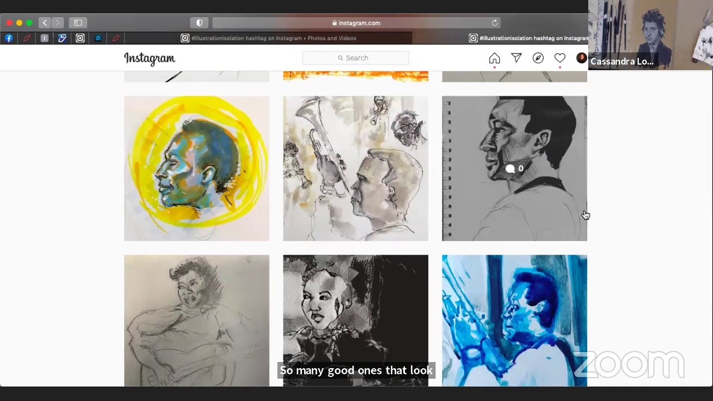Open the Explore compass icon
Viewport: 713px width, 401px height.
(538, 58)
